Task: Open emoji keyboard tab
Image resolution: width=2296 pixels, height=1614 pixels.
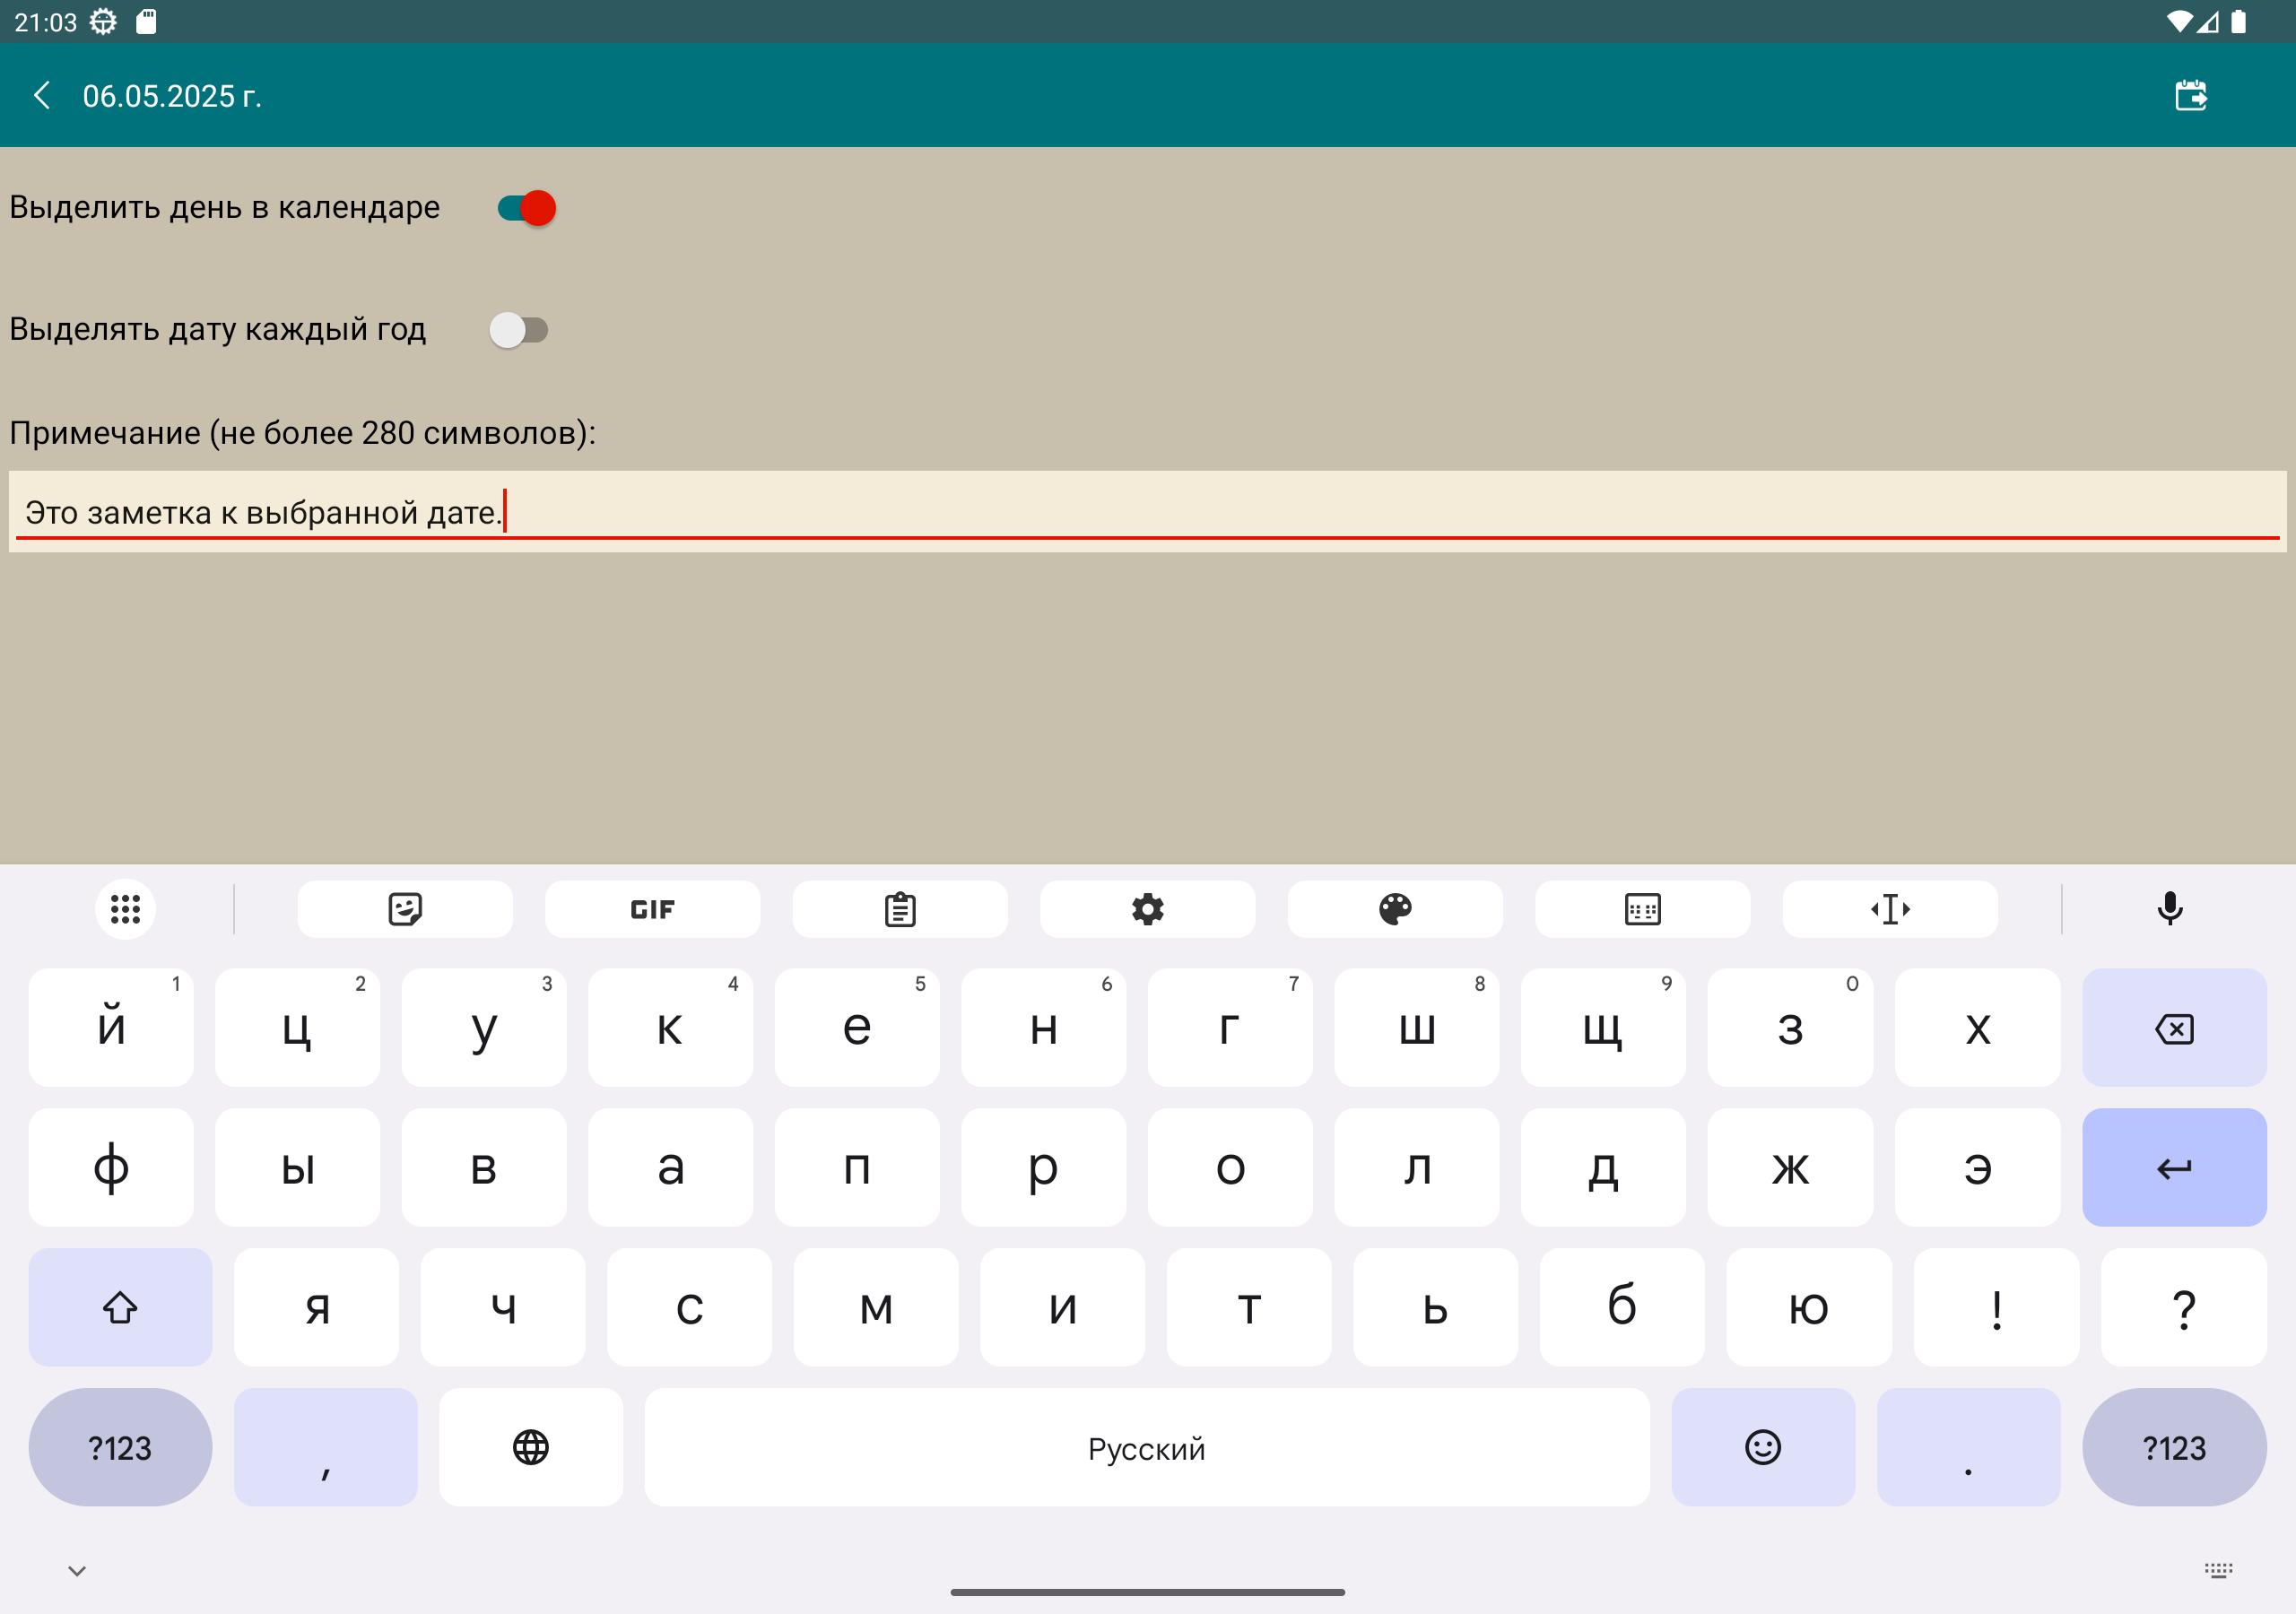Action: pos(1763,1447)
